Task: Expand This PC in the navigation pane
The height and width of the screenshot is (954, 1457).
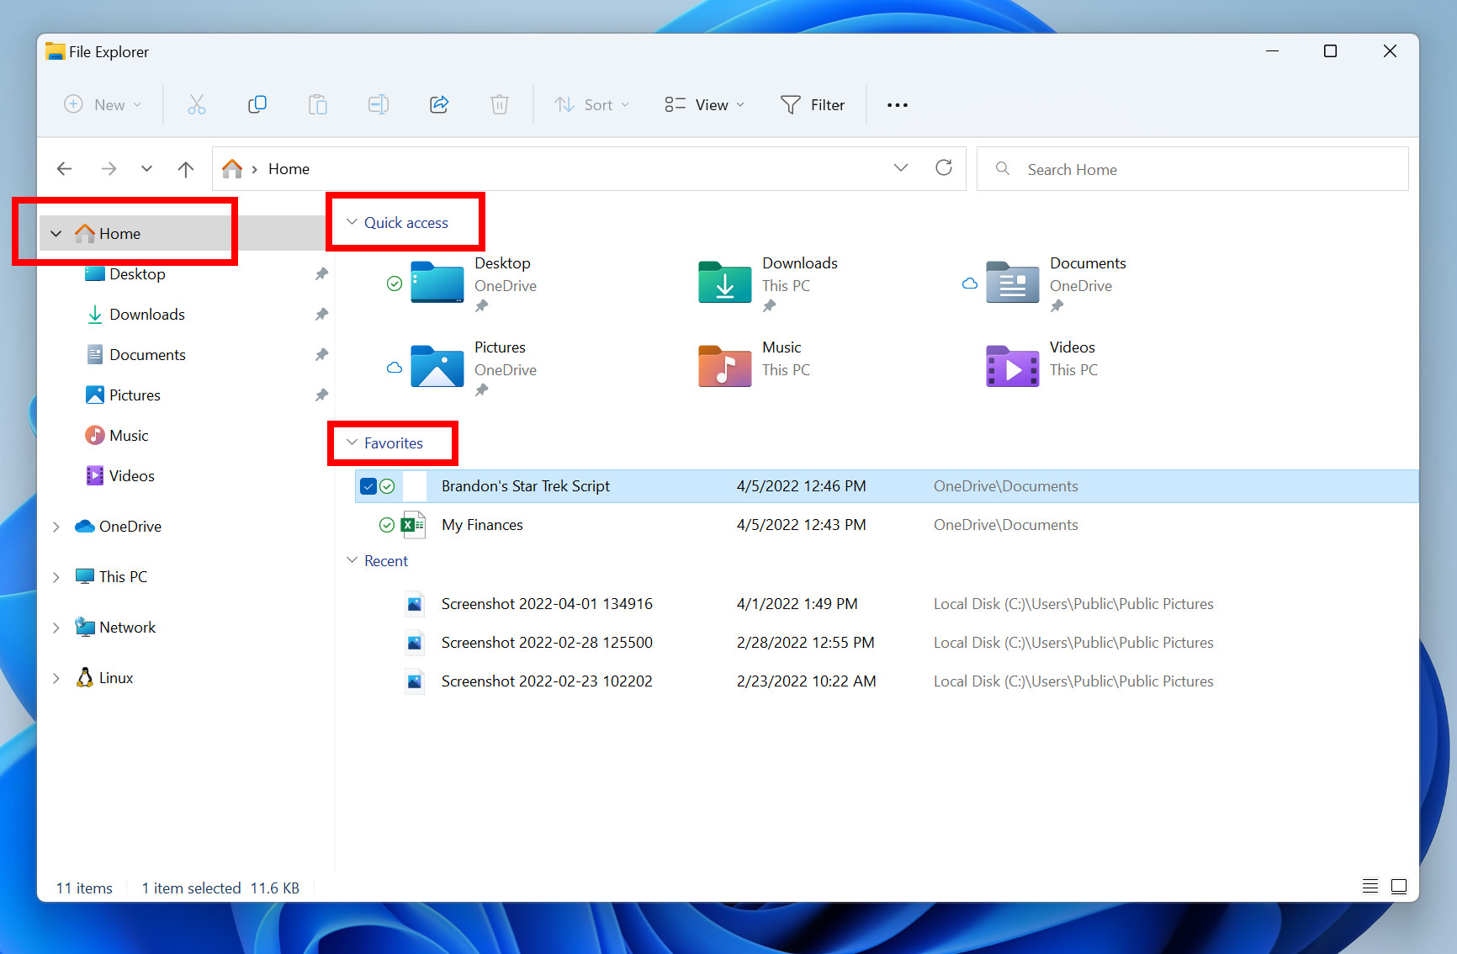Action: pos(56,576)
